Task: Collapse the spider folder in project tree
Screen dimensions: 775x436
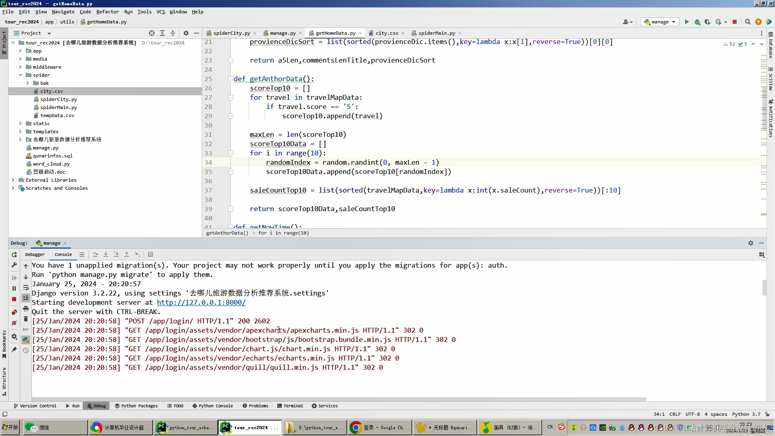Action: (20, 75)
